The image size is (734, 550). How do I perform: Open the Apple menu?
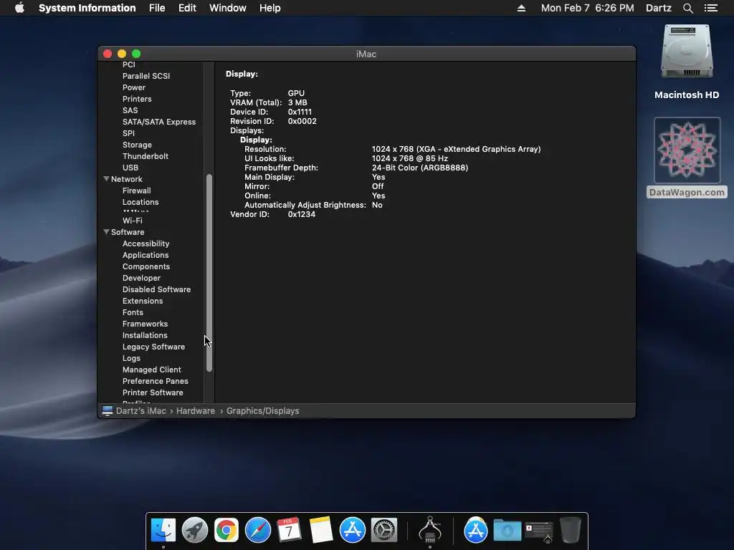(x=19, y=8)
